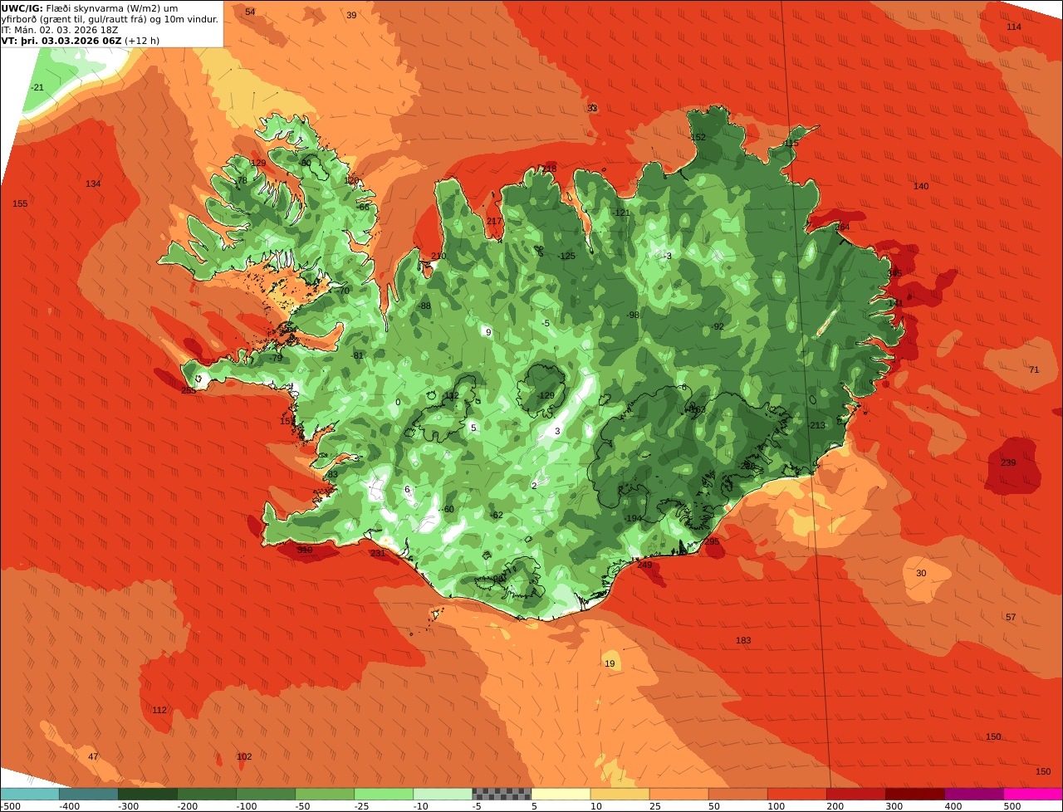Click the '231' south coast value
This screenshot has width=1063, height=812.
(378, 553)
